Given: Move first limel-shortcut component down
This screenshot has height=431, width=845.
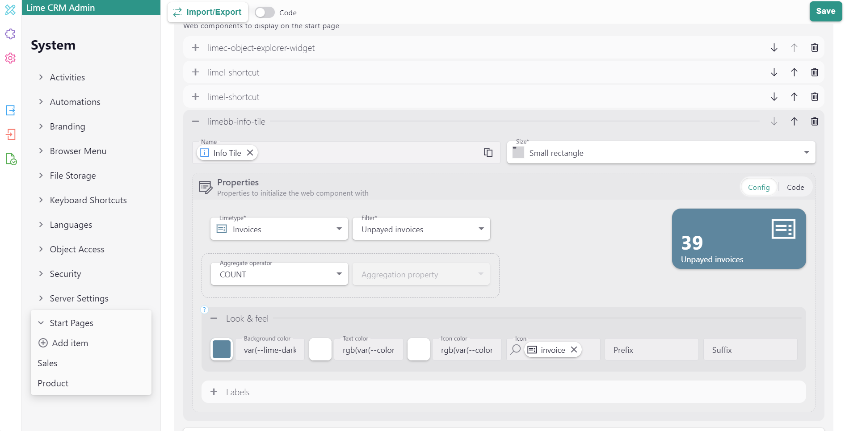Looking at the screenshot, I should tap(774, 72).
